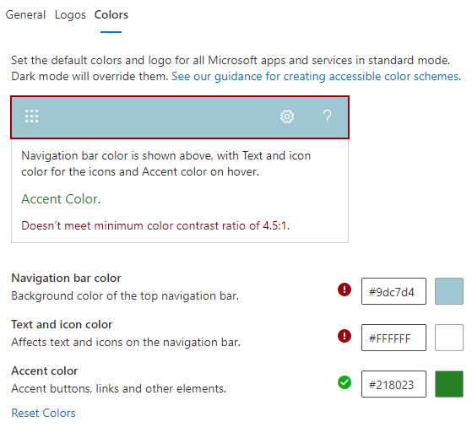This screenshot has width=472, height=433.
Task: Click 'Background color of the top navigation bar.' text
Action: (x=125, y=296)
